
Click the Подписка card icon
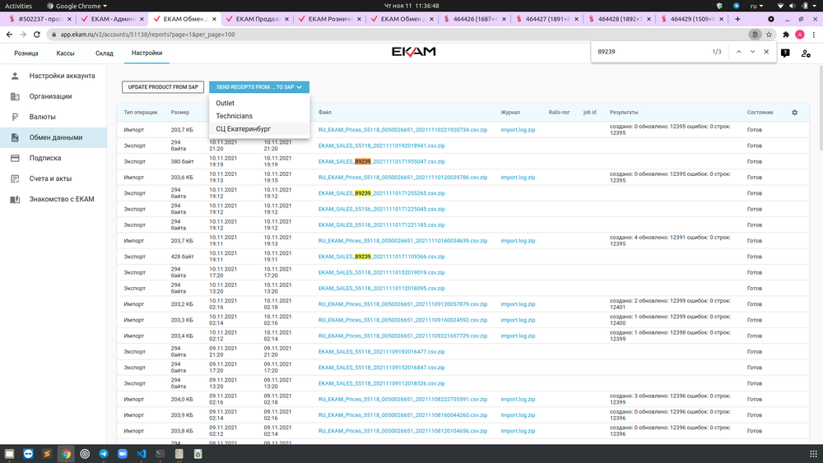(x=15, y=158)
